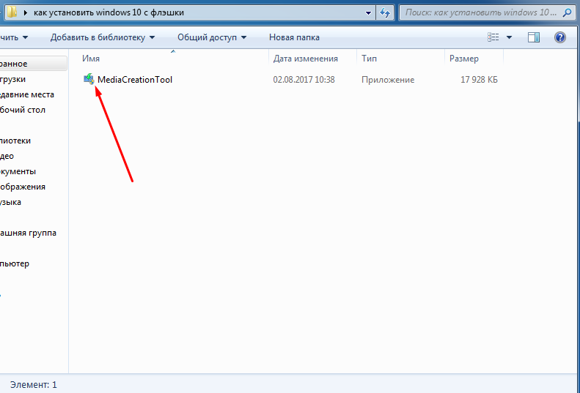Open the Общий доступ menu

212,37
